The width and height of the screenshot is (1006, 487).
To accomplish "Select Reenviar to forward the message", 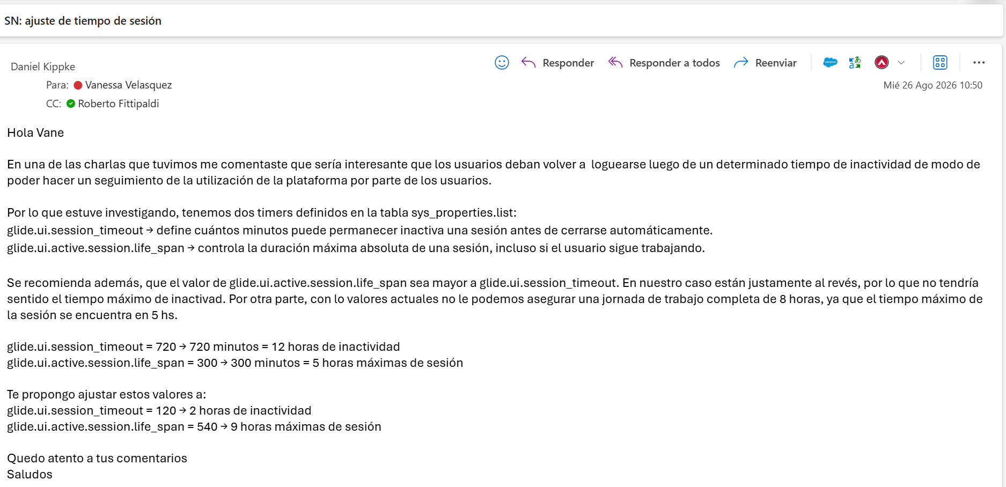I will pyautogui.click(x=776, y=63).
